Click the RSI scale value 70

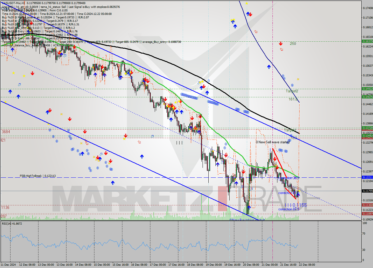point(364,234)
